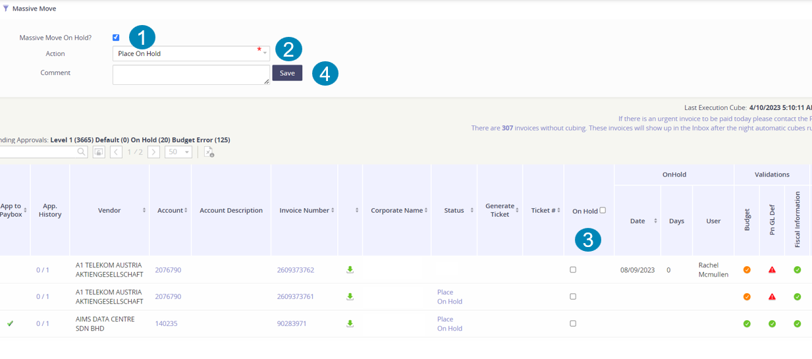Screen dimensions: 812x359
Task: Click the Budget Error (125) count
Action: tap(201, 140)
